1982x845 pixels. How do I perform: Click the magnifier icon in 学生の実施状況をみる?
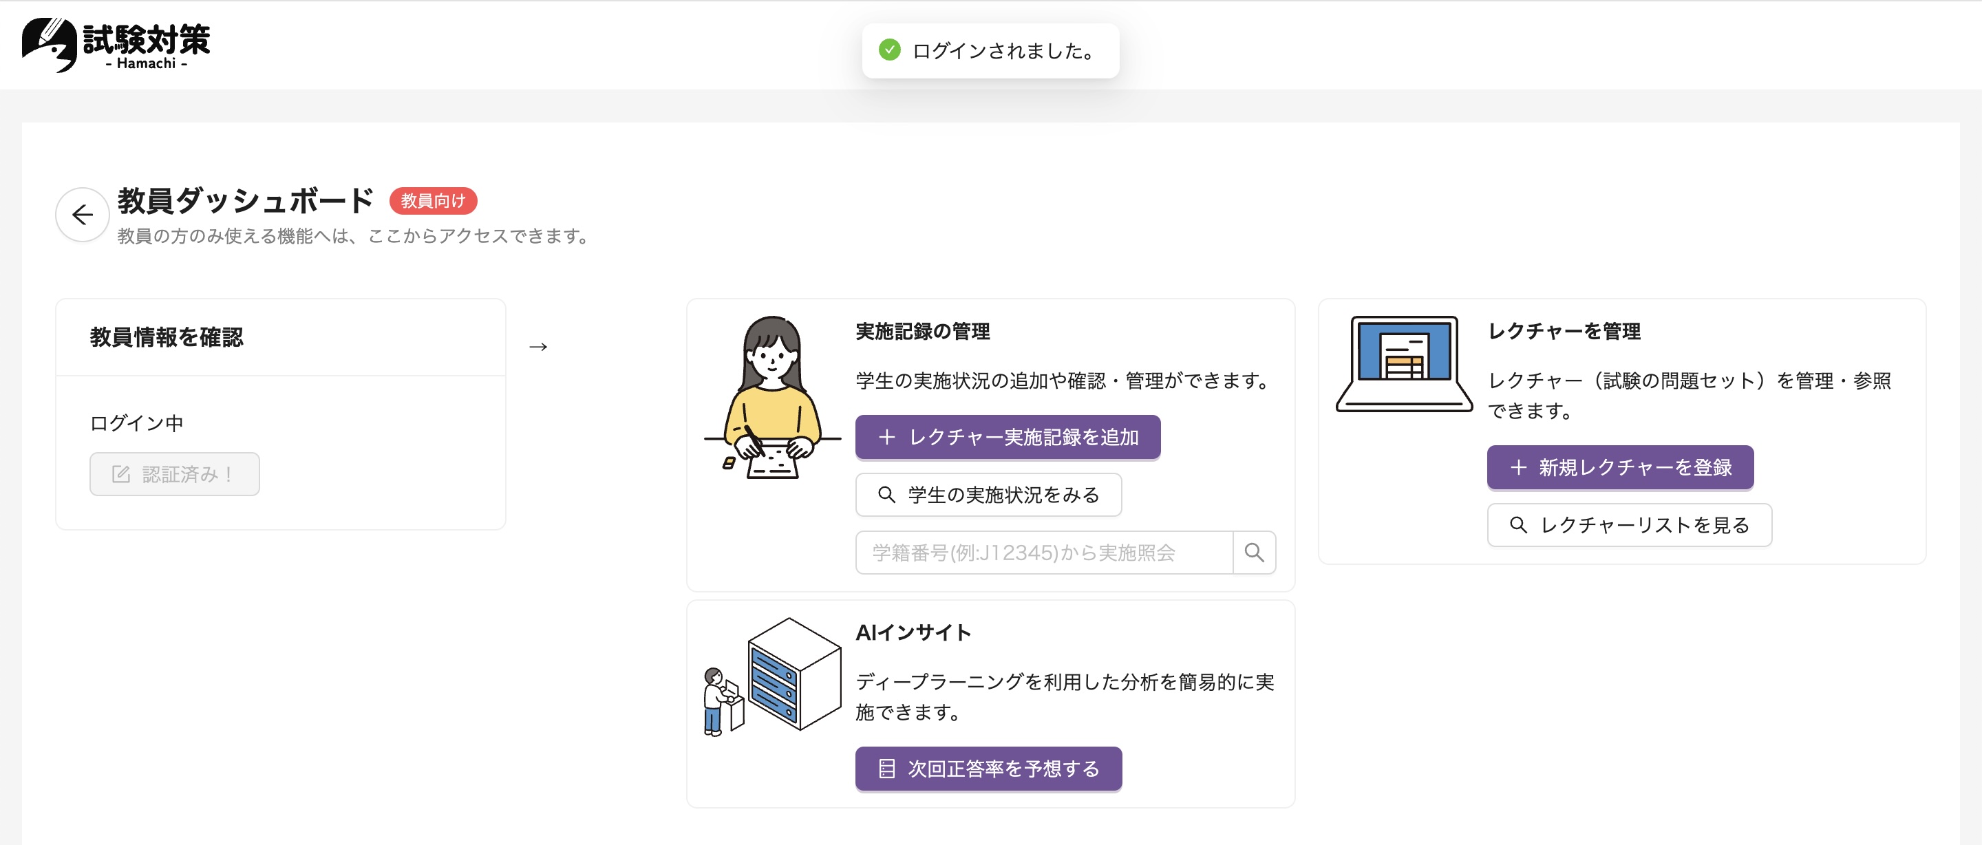click(886, 495)
